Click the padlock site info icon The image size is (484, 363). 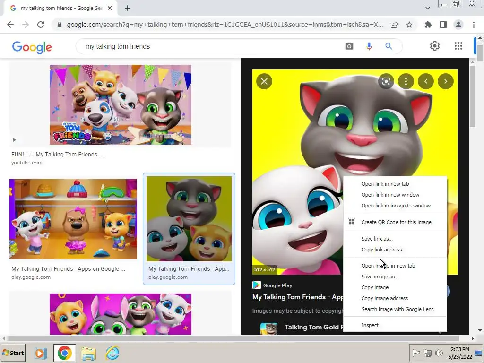pyautogui.click(x=60, y=25)
